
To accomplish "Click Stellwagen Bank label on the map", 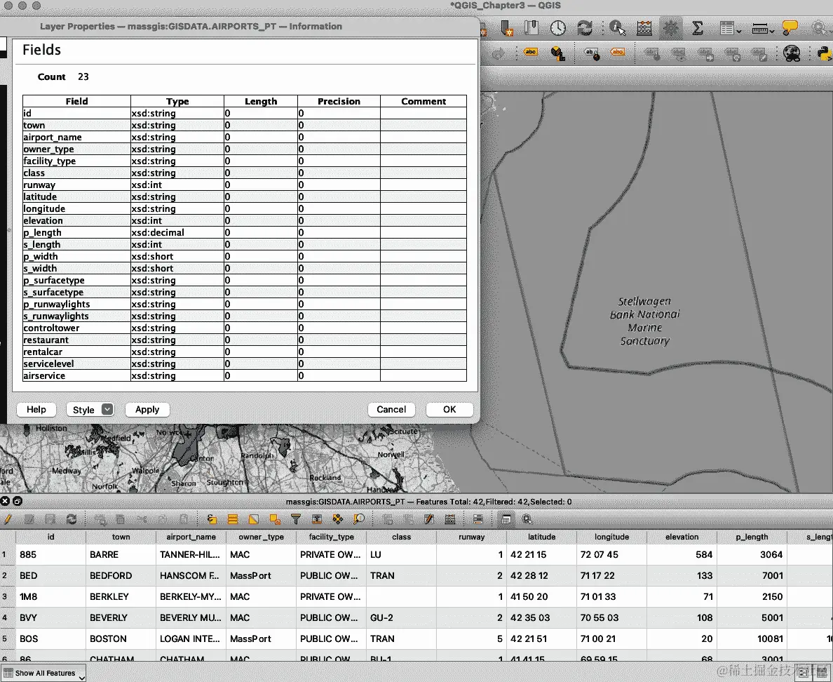I will 644,321.
